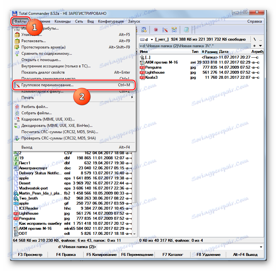This screenshot has height=271, width=277.
Task: Click the F4 Правка button
Action: pos(66,255)
